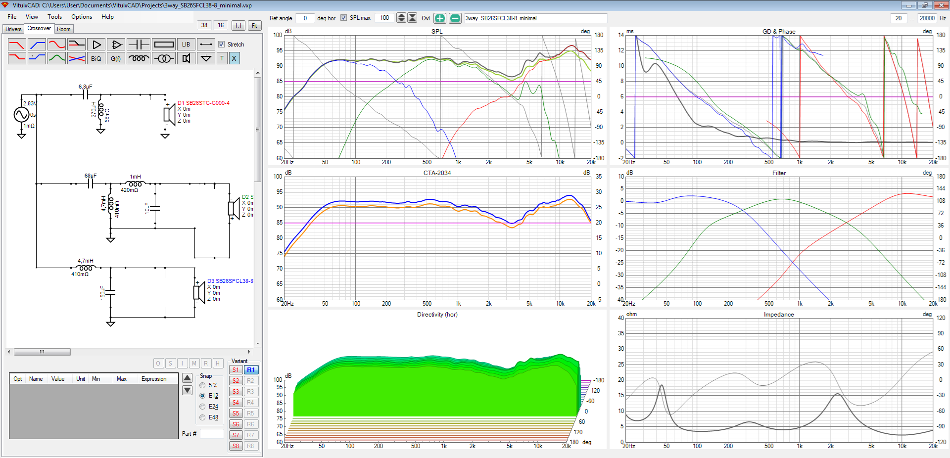Click the Ref angle input field
This screenshot has height=458, width=950.
coord(305,18)
